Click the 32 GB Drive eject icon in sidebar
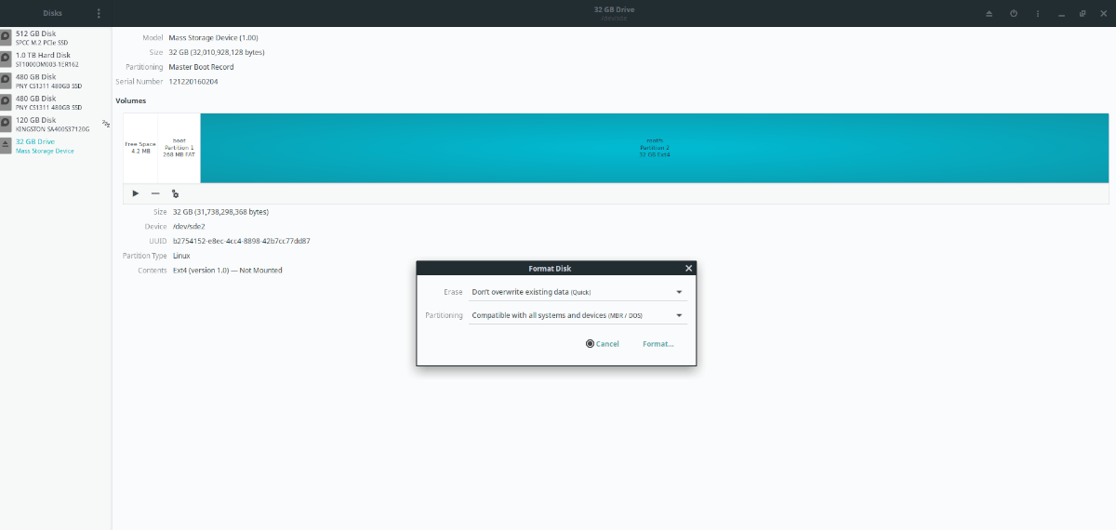 click(6, 146)
